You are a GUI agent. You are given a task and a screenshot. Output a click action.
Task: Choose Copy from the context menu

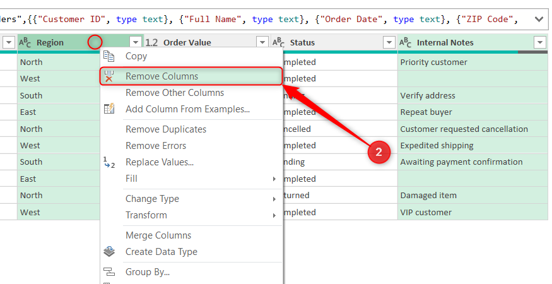tap(192, 56)
